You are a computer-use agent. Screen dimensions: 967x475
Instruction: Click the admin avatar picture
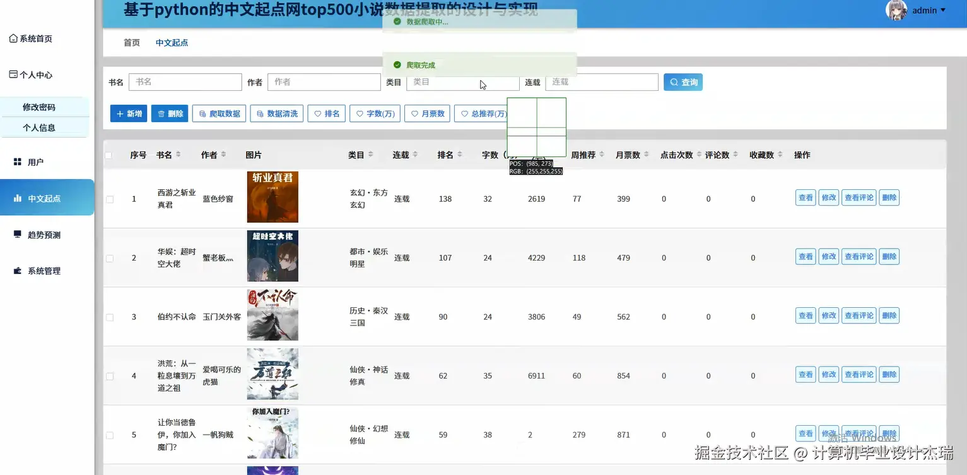(x=896, y=9)
